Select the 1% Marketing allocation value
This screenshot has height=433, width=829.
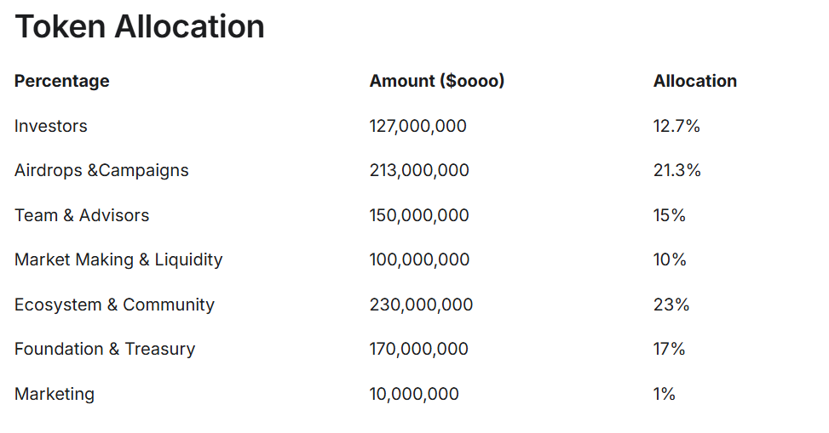665,394
